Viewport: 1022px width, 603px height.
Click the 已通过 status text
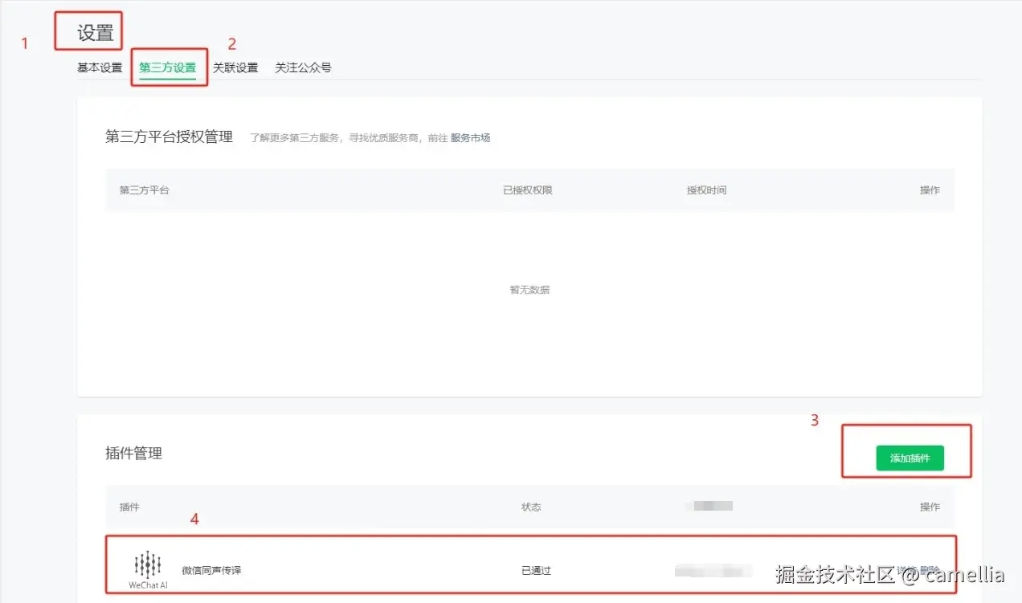[536, 571]
